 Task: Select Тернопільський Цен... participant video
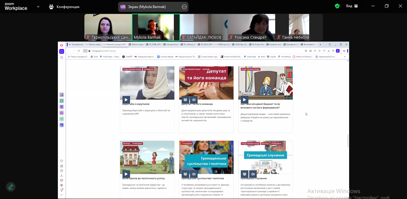pos(108,27)
